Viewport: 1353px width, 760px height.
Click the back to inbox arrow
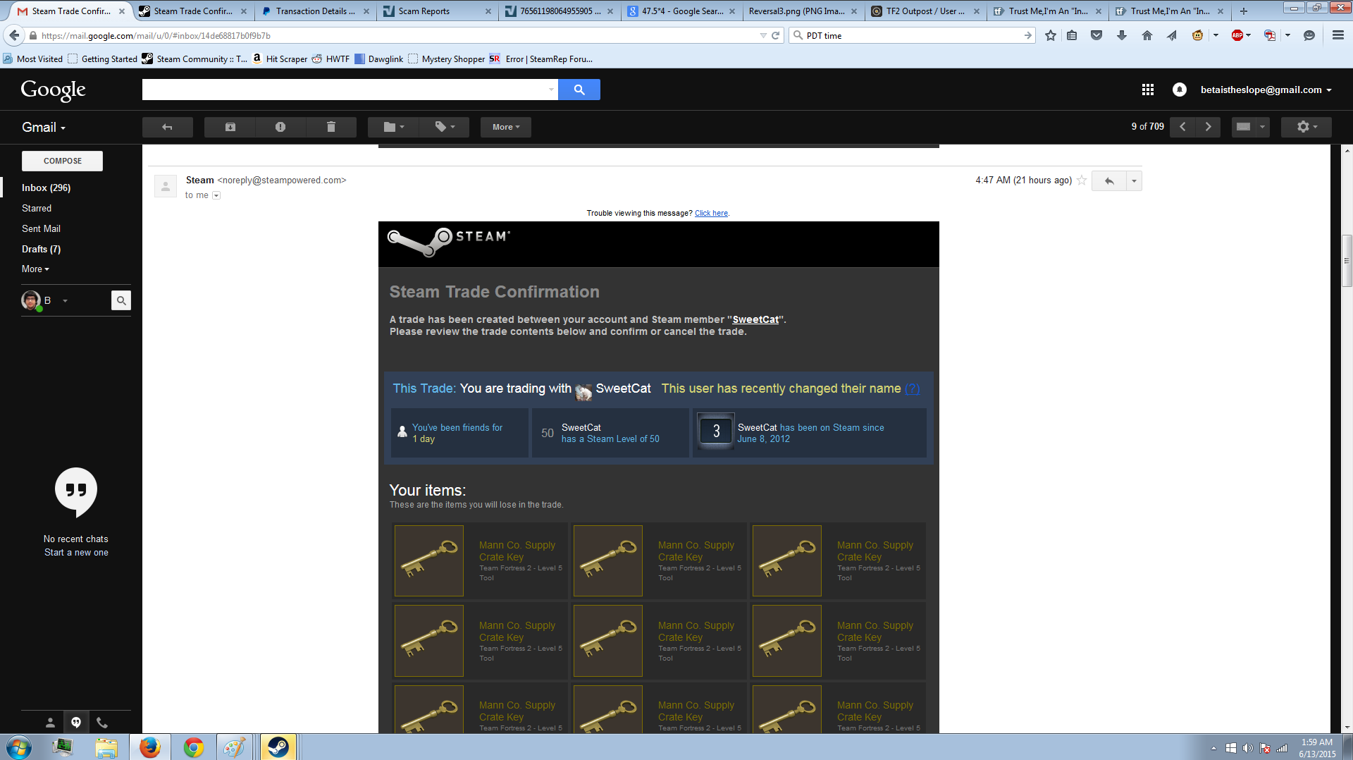167,127
